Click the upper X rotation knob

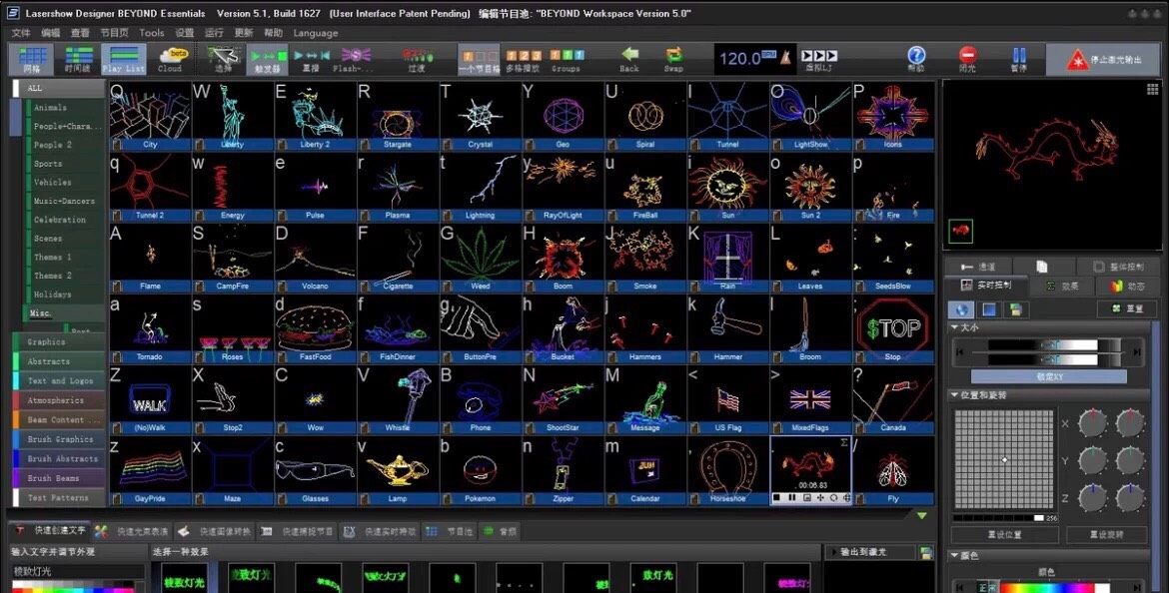(x=1091, y=423)
